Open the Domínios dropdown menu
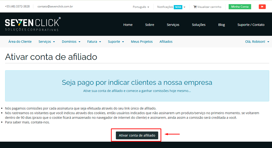This screenshot has height=148, width=272. pyautogui.click(x=71, y=42)
